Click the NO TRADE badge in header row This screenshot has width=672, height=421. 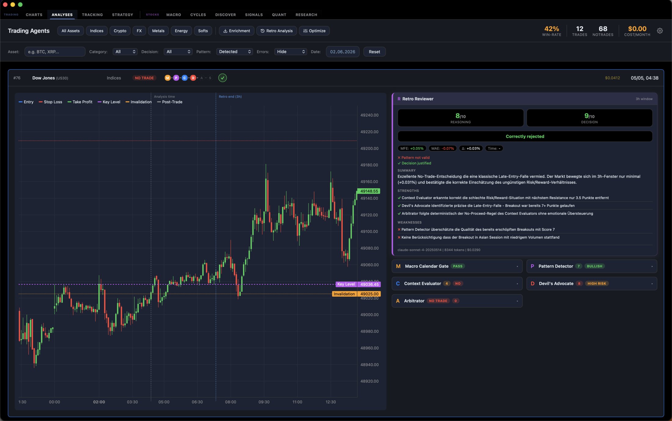[144, 78]
